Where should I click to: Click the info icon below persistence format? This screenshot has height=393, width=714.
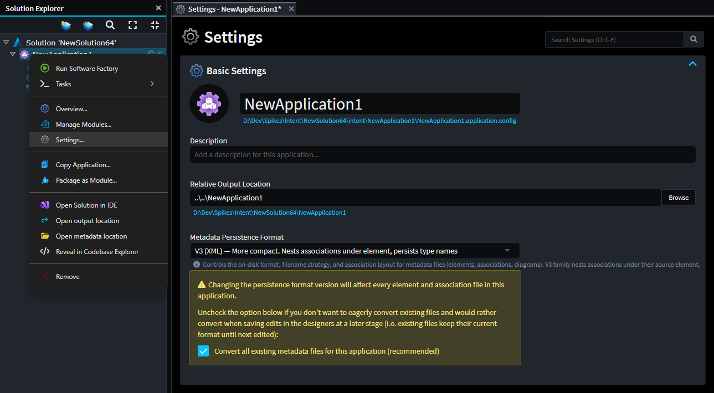pos(197,265)
